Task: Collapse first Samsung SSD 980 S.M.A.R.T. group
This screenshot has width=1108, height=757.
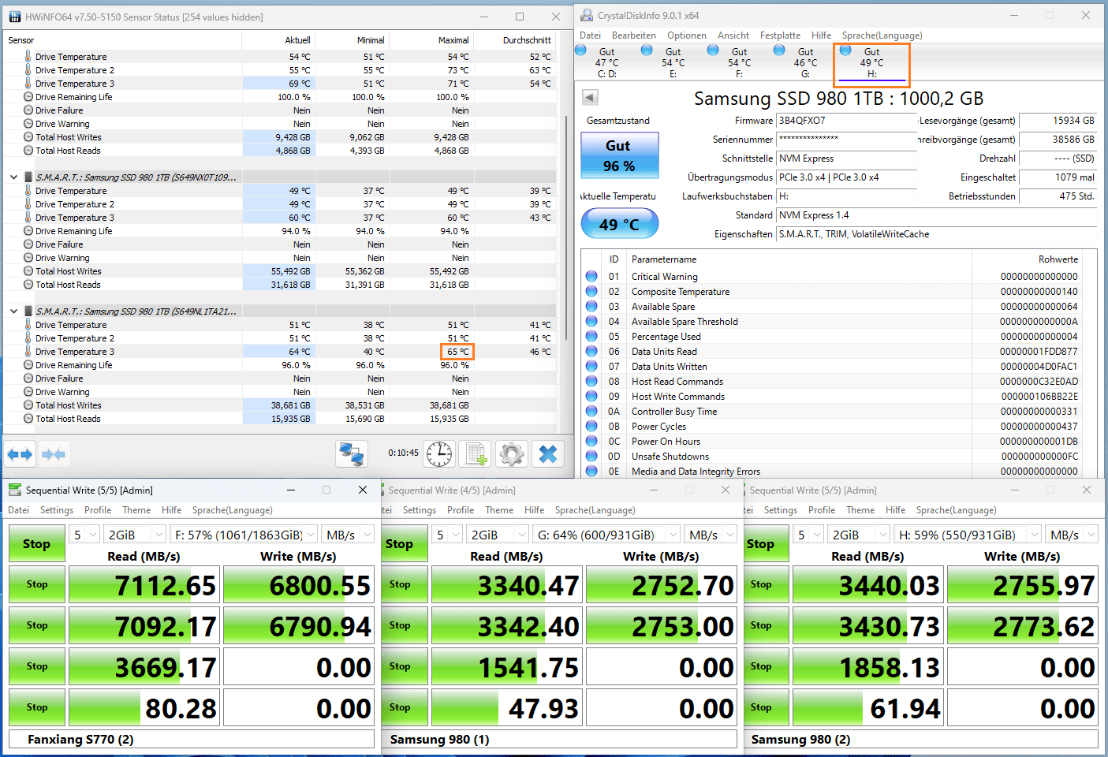Action: (x=13, y=177)
